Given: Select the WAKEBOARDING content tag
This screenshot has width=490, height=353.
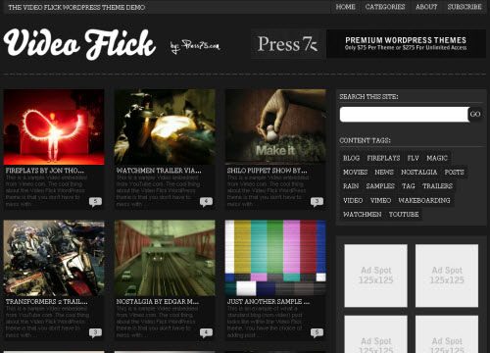Looking at the screenshot, I should (424, 200).
